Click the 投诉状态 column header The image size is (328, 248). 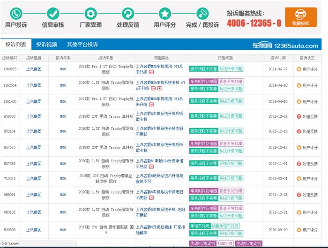(x=307, y=58)
